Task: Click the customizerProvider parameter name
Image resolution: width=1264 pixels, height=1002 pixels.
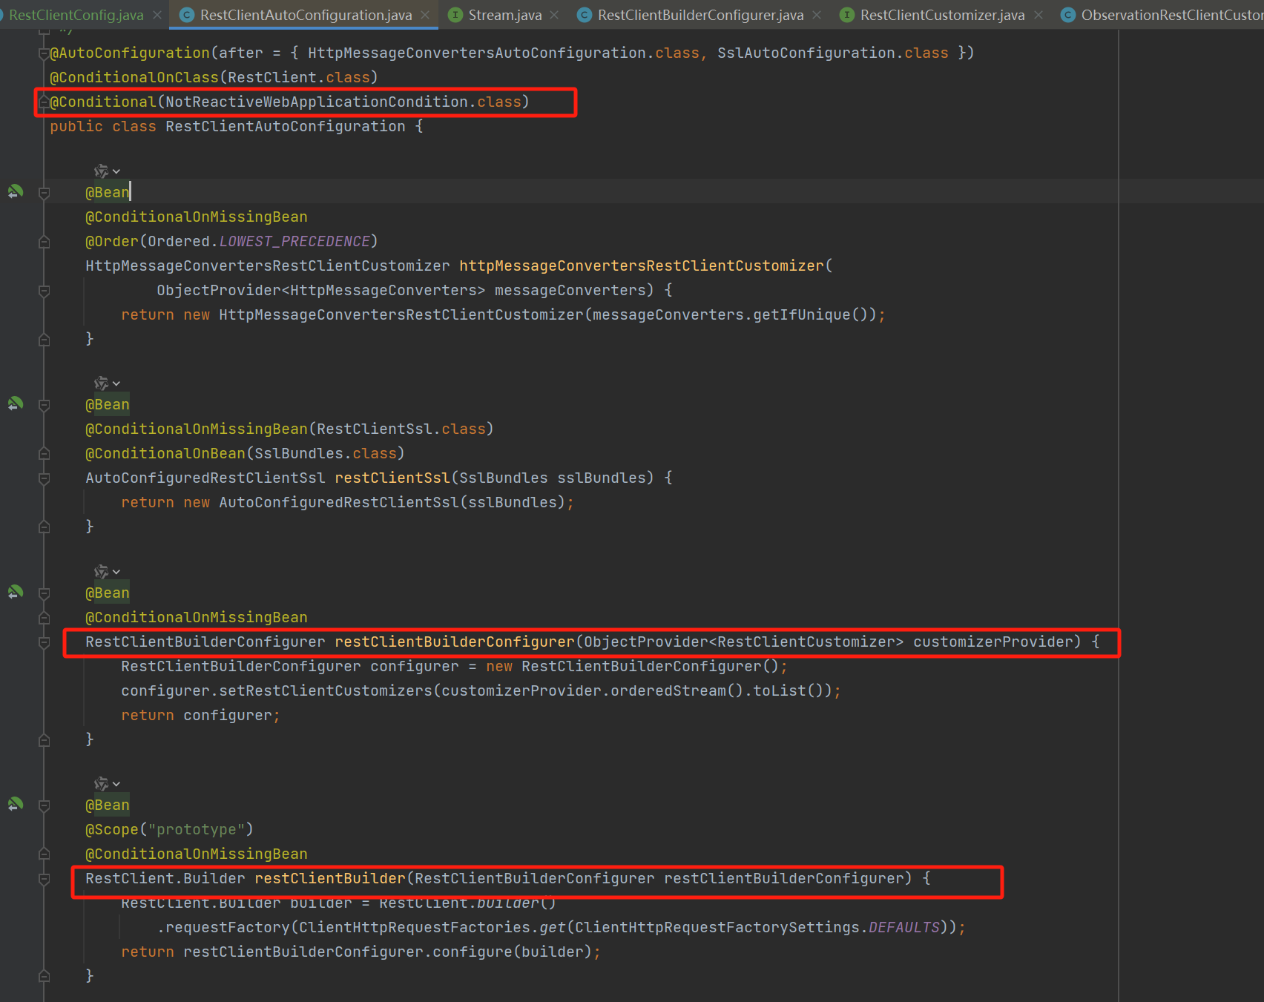Action: pos(993,642)
